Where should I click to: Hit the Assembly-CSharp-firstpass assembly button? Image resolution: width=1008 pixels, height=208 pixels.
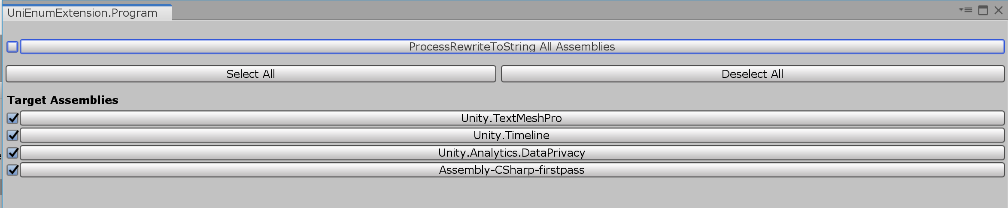[x=512, y=170]
